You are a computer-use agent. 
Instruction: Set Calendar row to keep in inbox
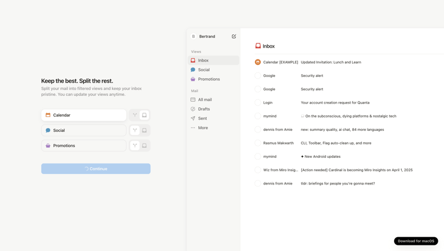coord(144,115)
